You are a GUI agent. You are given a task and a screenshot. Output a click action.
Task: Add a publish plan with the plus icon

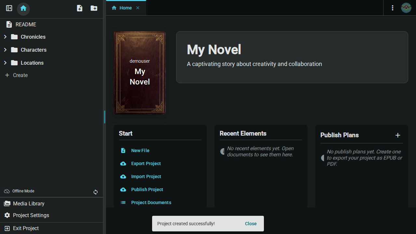(x=398, y=135)
